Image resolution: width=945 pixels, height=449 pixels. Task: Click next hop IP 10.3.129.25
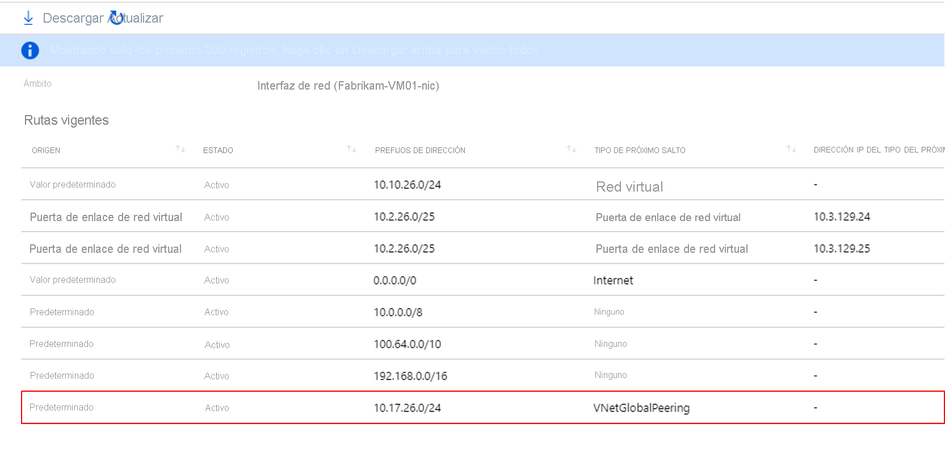click(842, 248)
